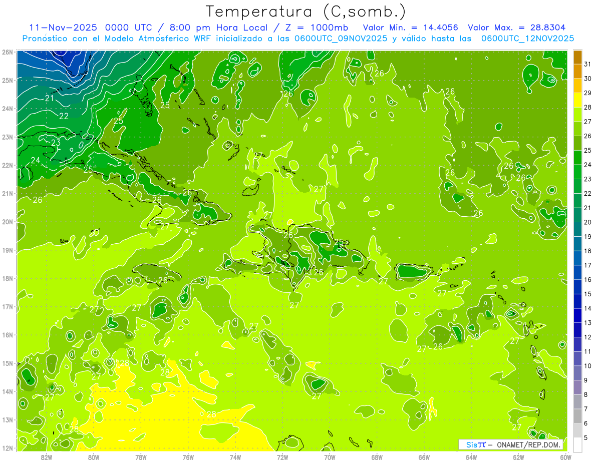The width and height of the screenshot is (601, 464).
Task: Click the teal swatch between 19 and 20
Action: click(577, 229)
